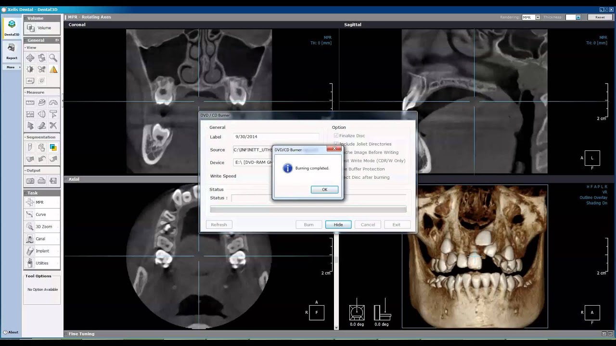Click the first rotation dial icon (0.0 deg)
Image resolution: width=616 pixels, height=346 pixels.
[x=357, y=312]
